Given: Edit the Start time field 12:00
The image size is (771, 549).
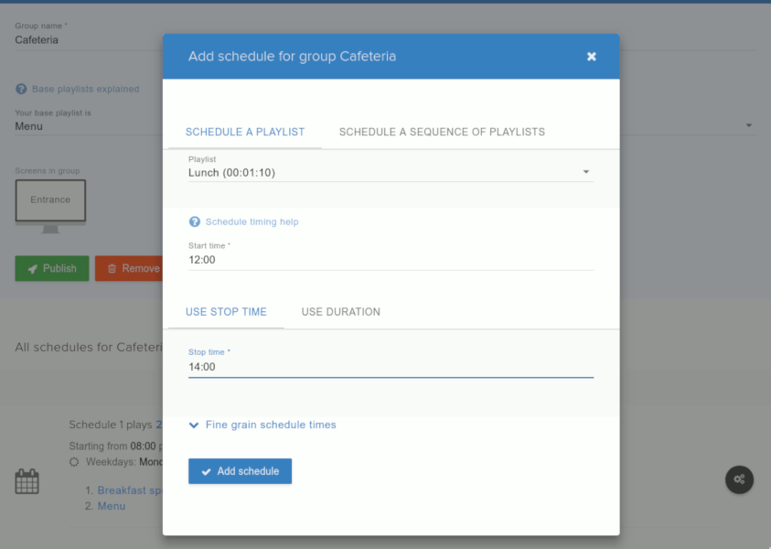Looking at the screenshot, I should pos(391,260).
